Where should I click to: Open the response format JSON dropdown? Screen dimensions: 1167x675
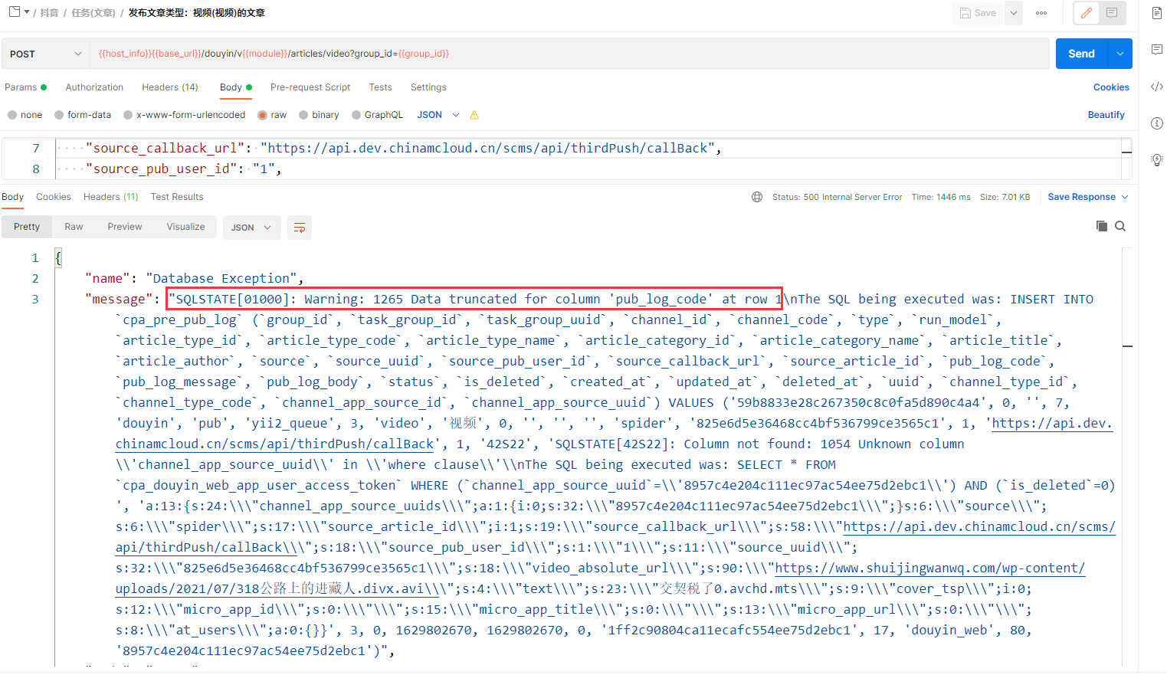(251, 228)
